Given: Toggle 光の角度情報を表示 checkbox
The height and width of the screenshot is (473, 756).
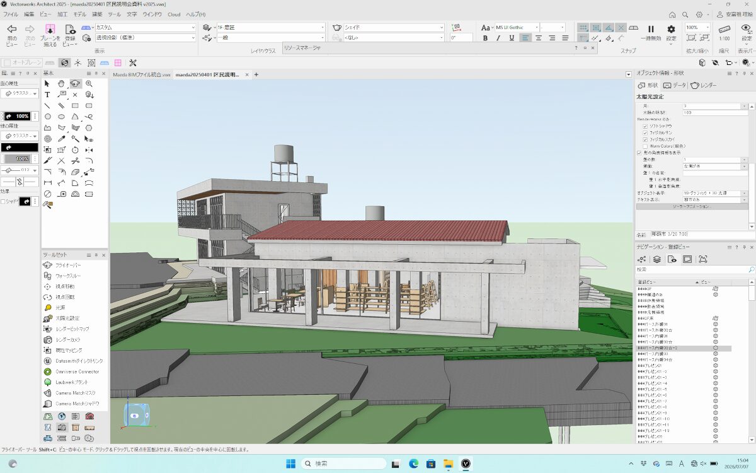Looking at the screenshot, I should tap(639, 153).
